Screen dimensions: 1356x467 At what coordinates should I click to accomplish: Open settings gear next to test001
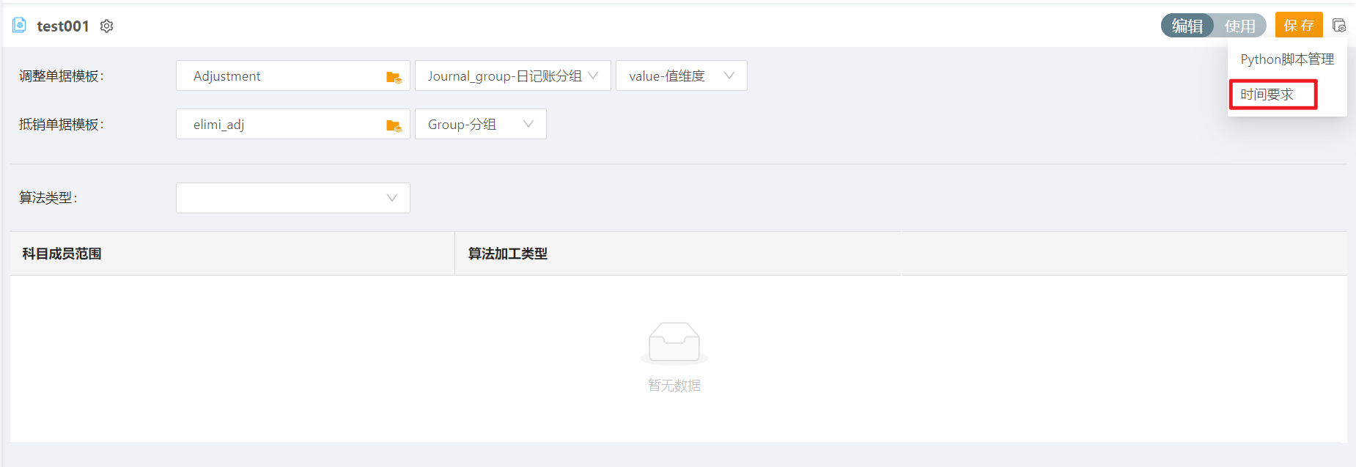tap(107, 26)
